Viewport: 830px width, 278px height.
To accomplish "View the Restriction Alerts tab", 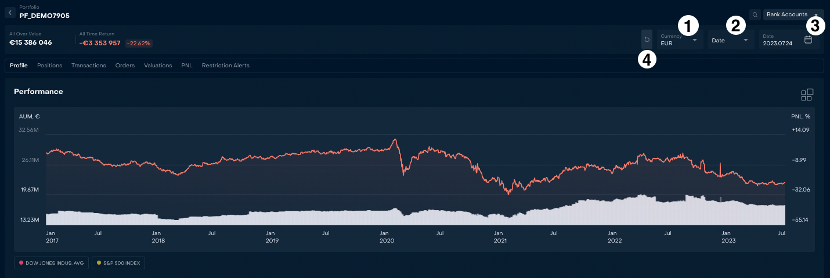I will 225,66.
